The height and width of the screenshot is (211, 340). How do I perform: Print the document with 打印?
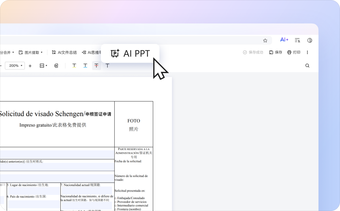click(294, 52)
